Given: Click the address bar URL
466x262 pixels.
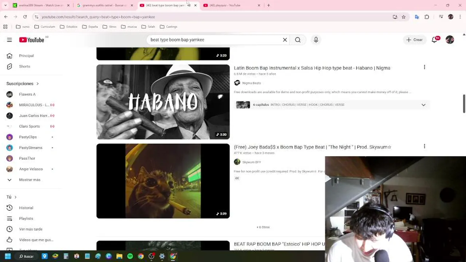Looking at the screenshot, I should [98, 17].
